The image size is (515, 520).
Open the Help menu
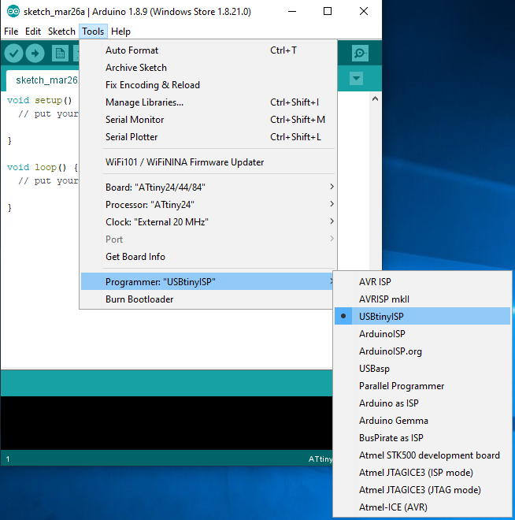click(x=120, y=32)
